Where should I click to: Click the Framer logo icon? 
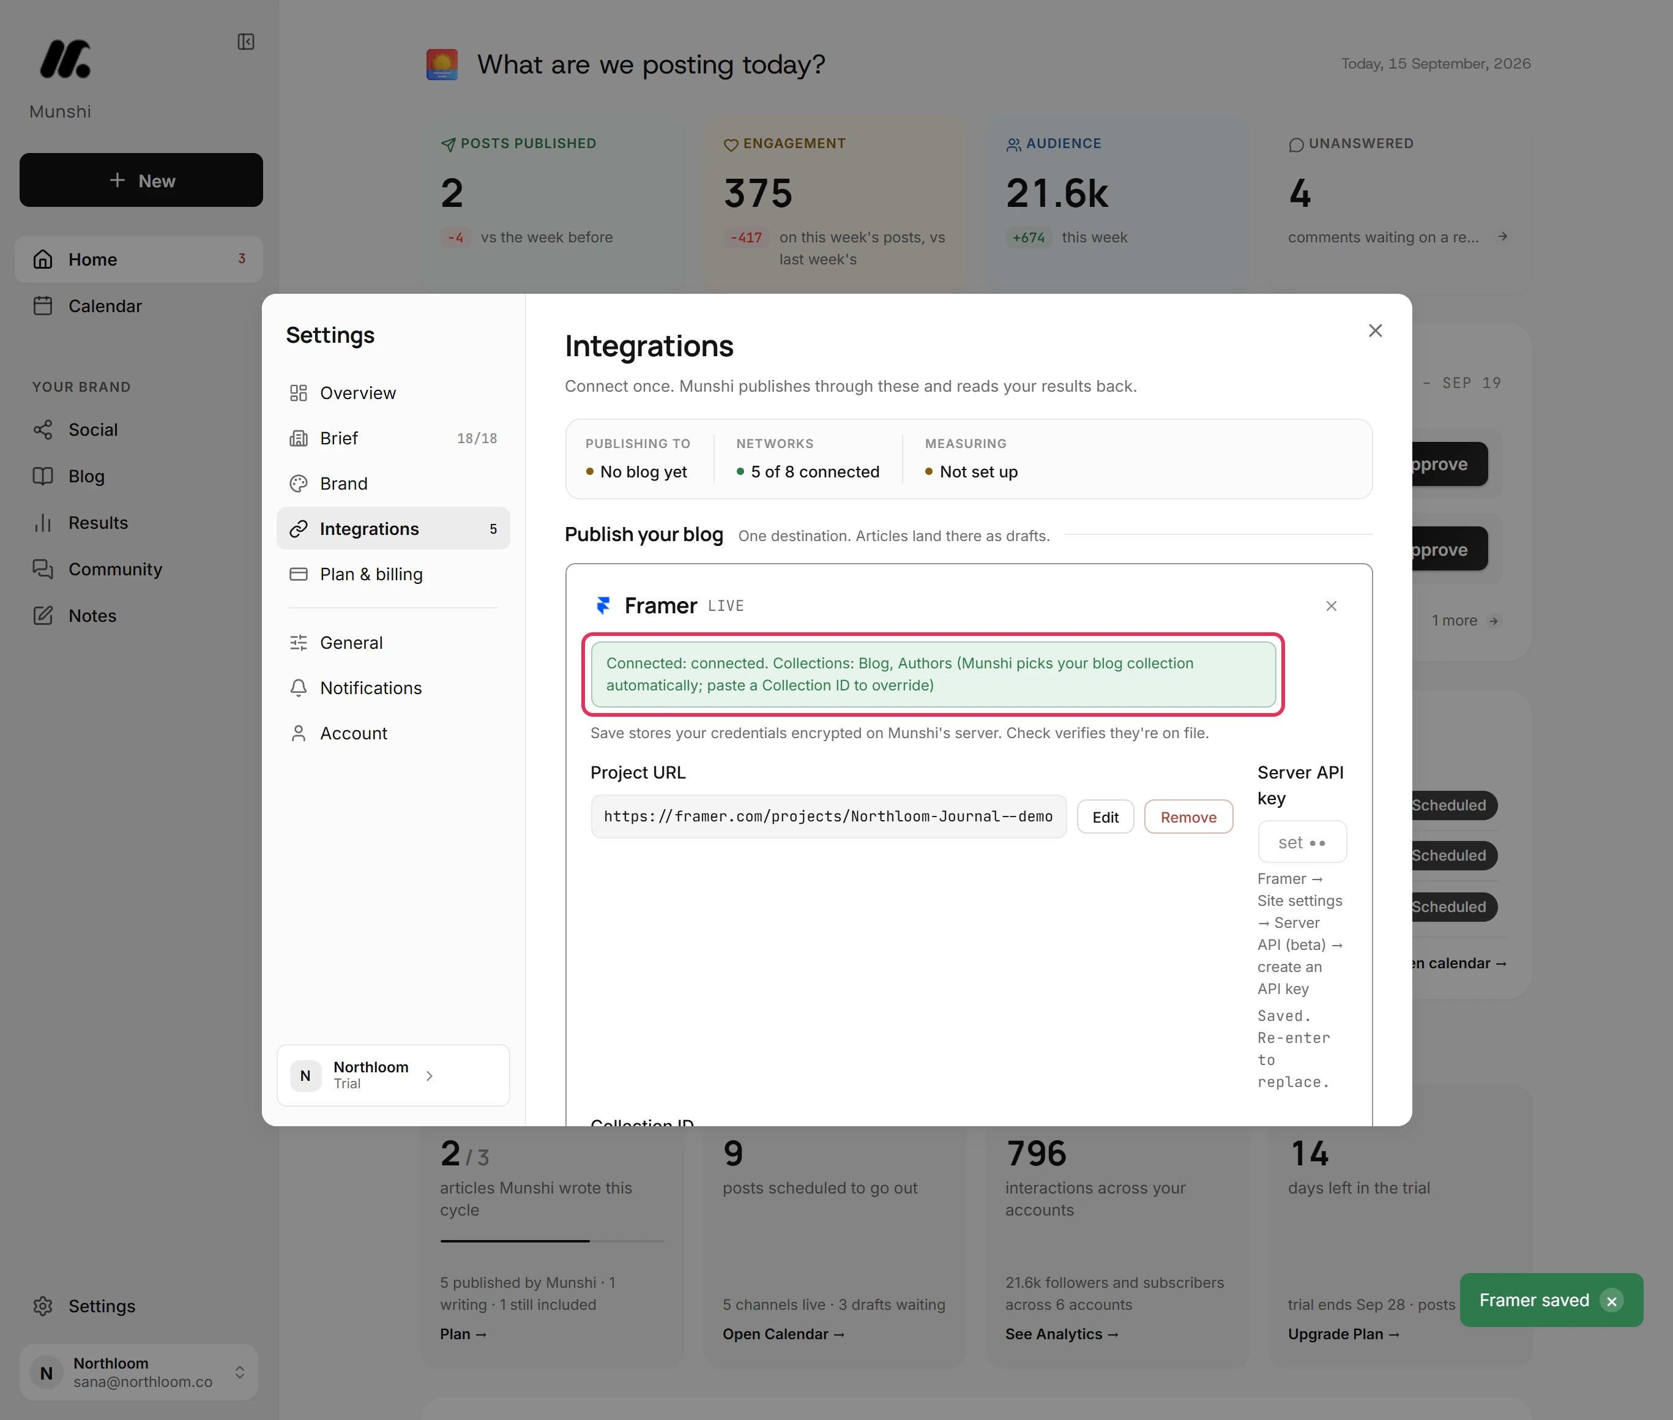point(603,605)
